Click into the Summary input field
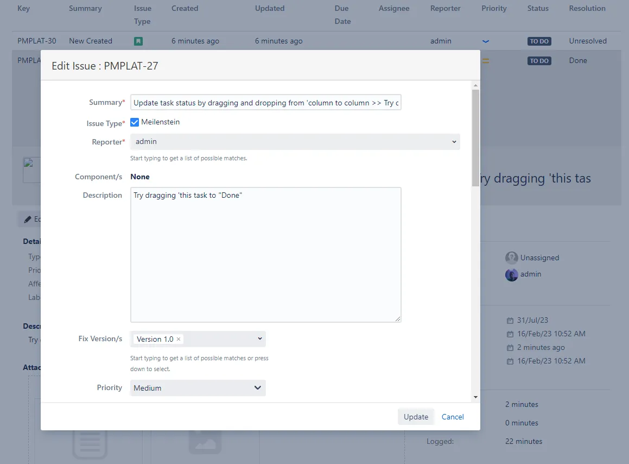Image resolution: width=629 pixels, height=464 pixels. [265, 103]
